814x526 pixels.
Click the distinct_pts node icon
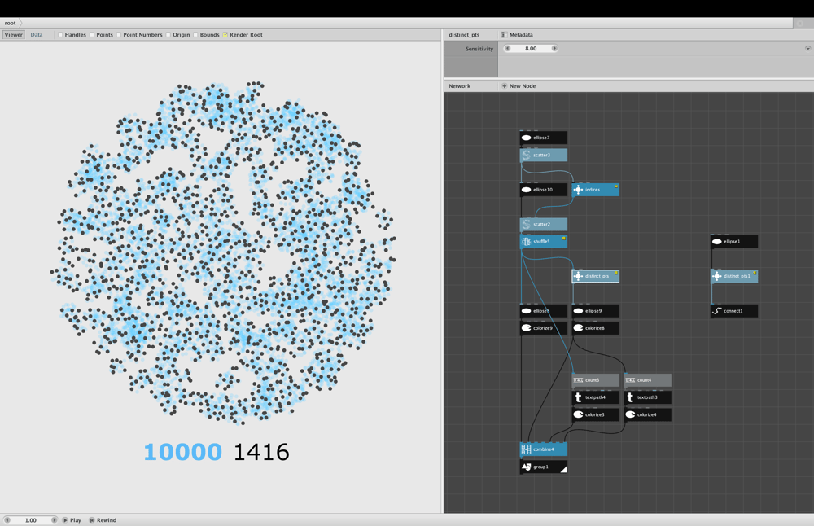coord(578,276)
